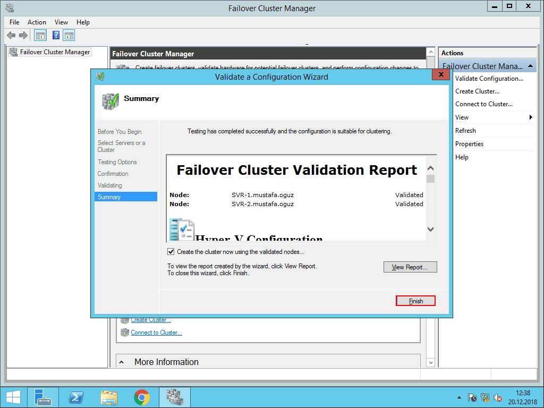Viewport: 544px width, 408px height.
Task: Click the validation report scrollbar down arrow
Action: point(430,229)
